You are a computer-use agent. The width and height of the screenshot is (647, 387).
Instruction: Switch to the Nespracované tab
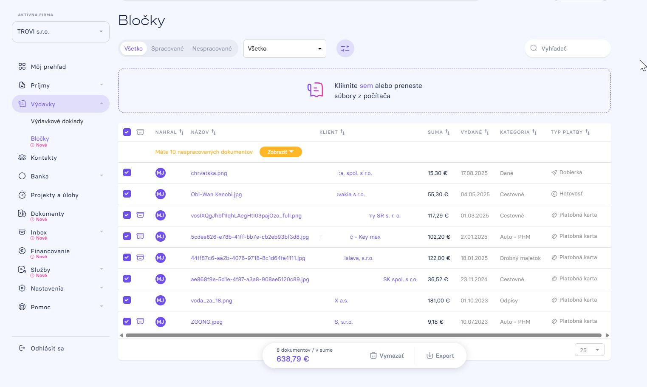tap(212, 48)
